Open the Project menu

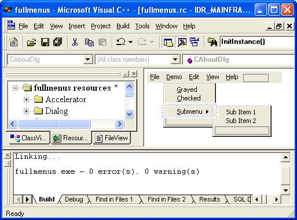tap(101, 26)
